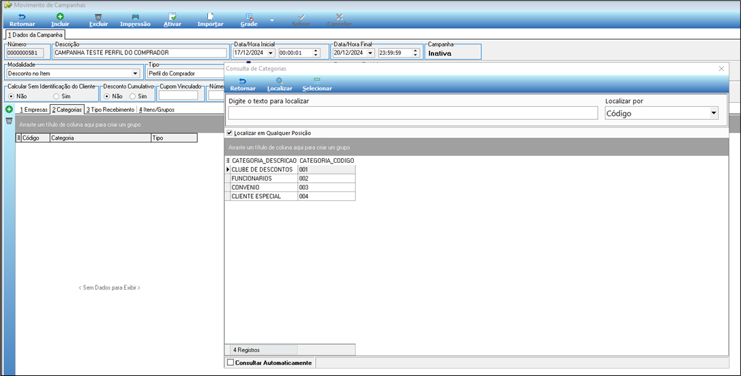
Task: Click Selecionar icon in category dialog
Action: tap(317, 81)
